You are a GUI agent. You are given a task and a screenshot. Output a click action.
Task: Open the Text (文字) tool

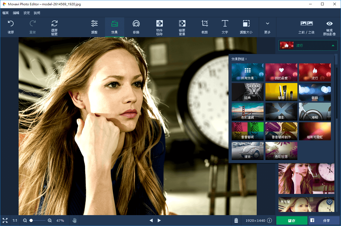click(225, 24)
